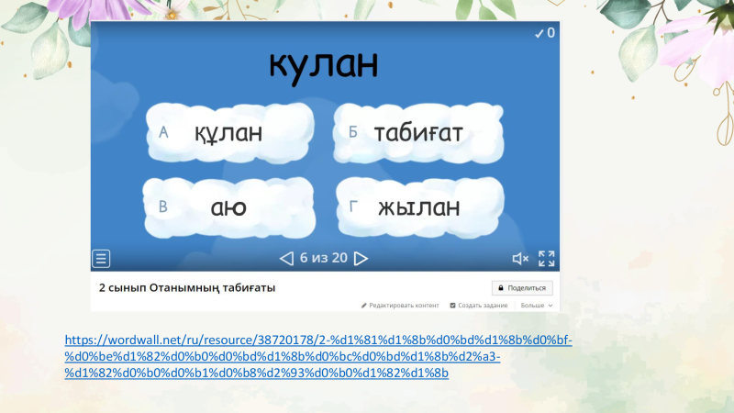
Task: Select answer cloud A құлан
Action: (x=229, y=133)
